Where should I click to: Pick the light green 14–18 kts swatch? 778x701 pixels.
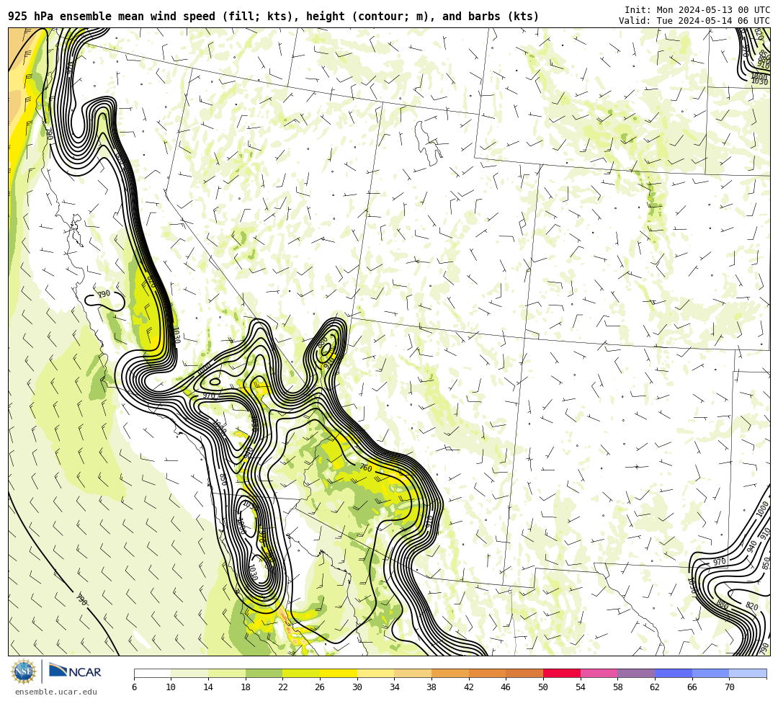(227, 673)
